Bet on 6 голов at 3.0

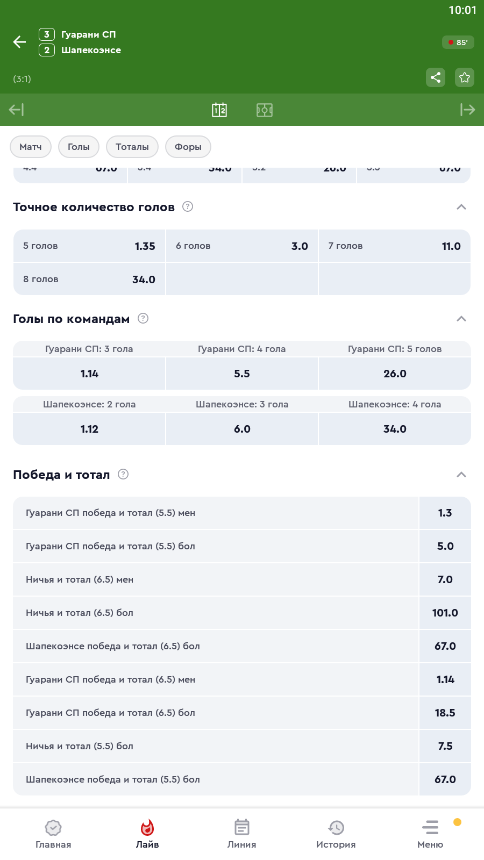(x=242, y=246)
